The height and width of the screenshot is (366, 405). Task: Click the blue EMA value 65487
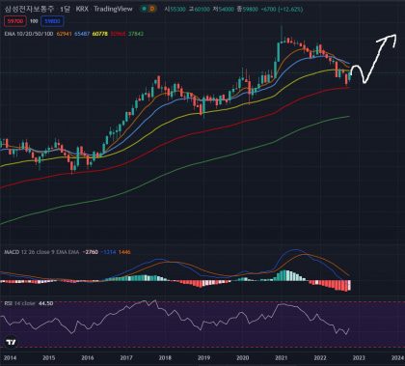[x=82, y=34]
